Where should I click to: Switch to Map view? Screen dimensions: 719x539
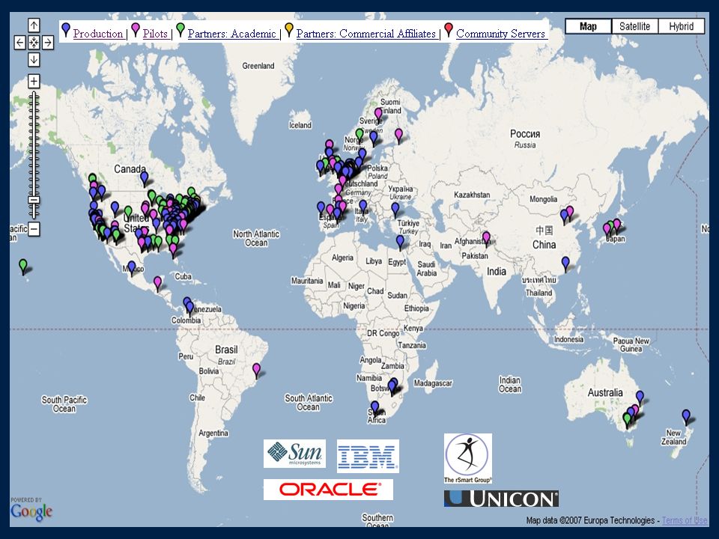[x=589, y=26]
